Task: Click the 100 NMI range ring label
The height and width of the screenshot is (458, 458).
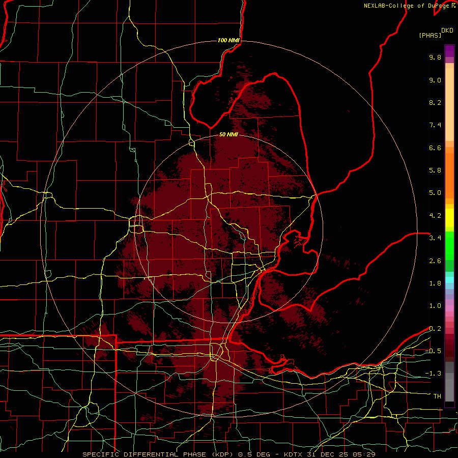Action: 228,40
